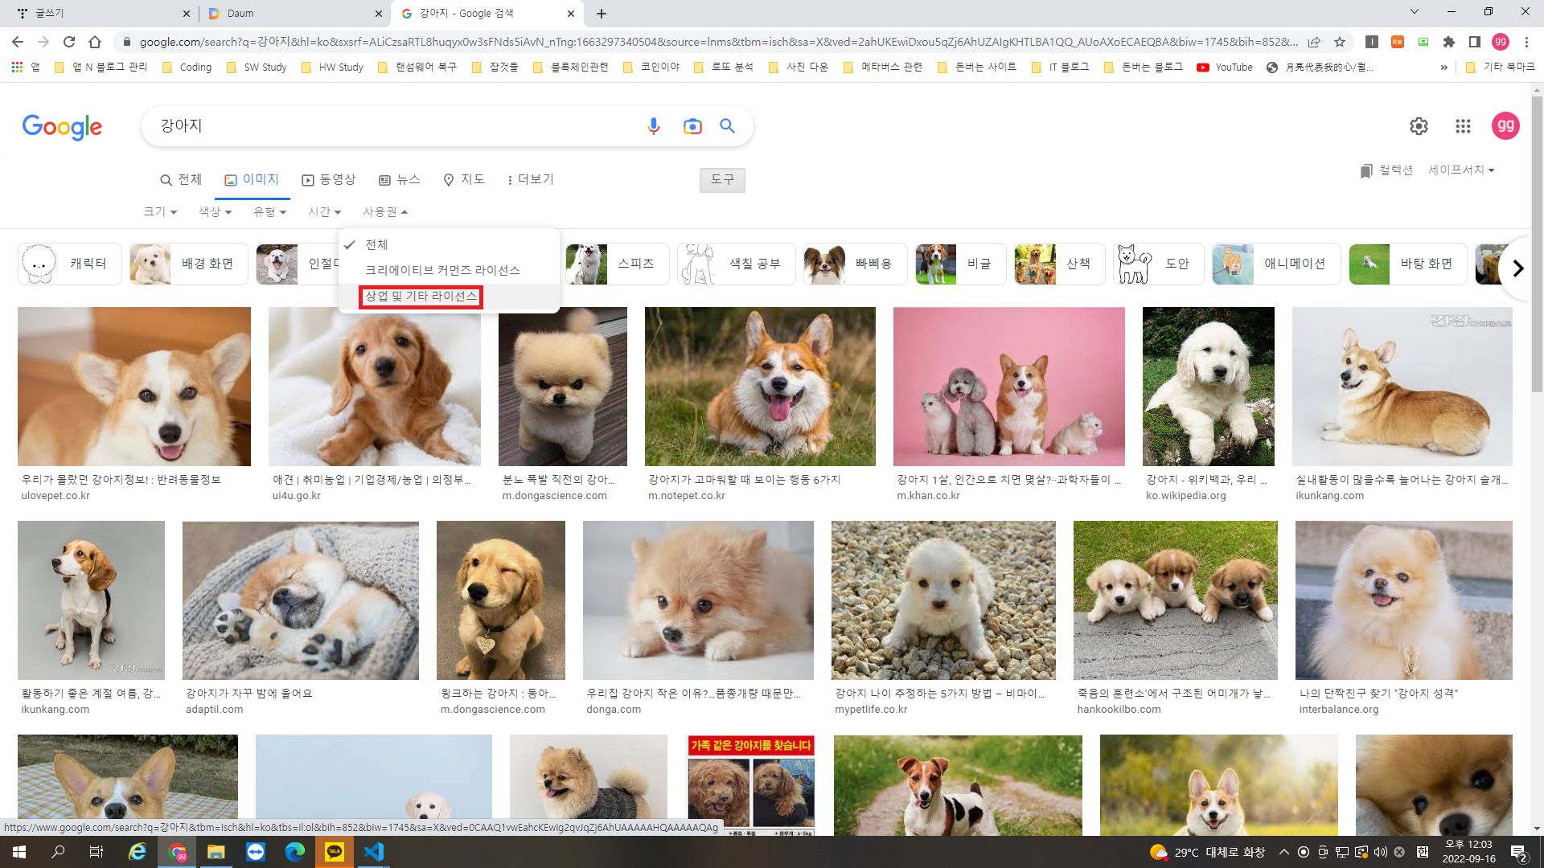Open Chrome extensions puzzle icon
Image resolution: width=1544 pixels, height=868 pixels.
click(1449, 42)
